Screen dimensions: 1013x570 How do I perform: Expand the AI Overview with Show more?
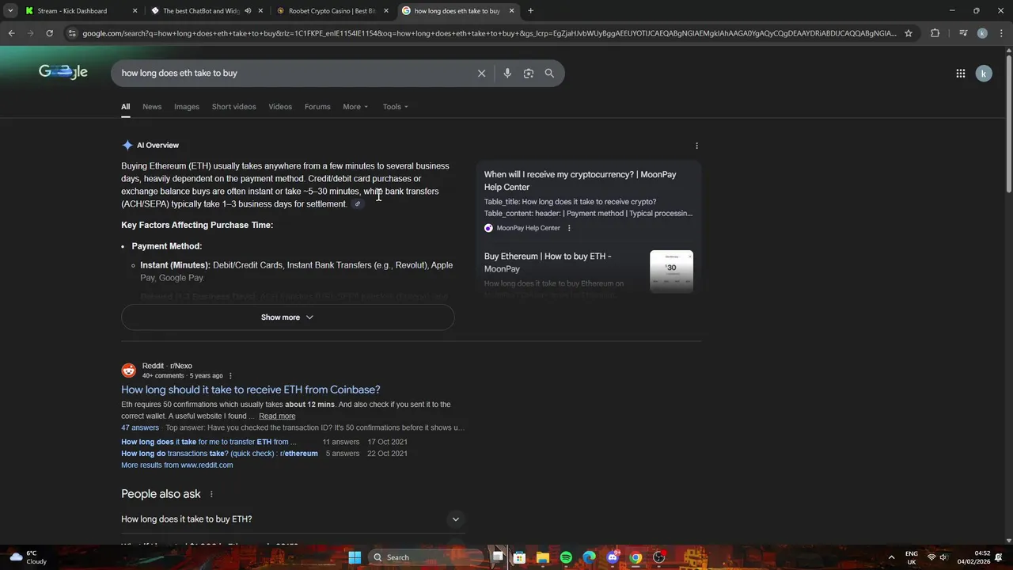point(287,317)
